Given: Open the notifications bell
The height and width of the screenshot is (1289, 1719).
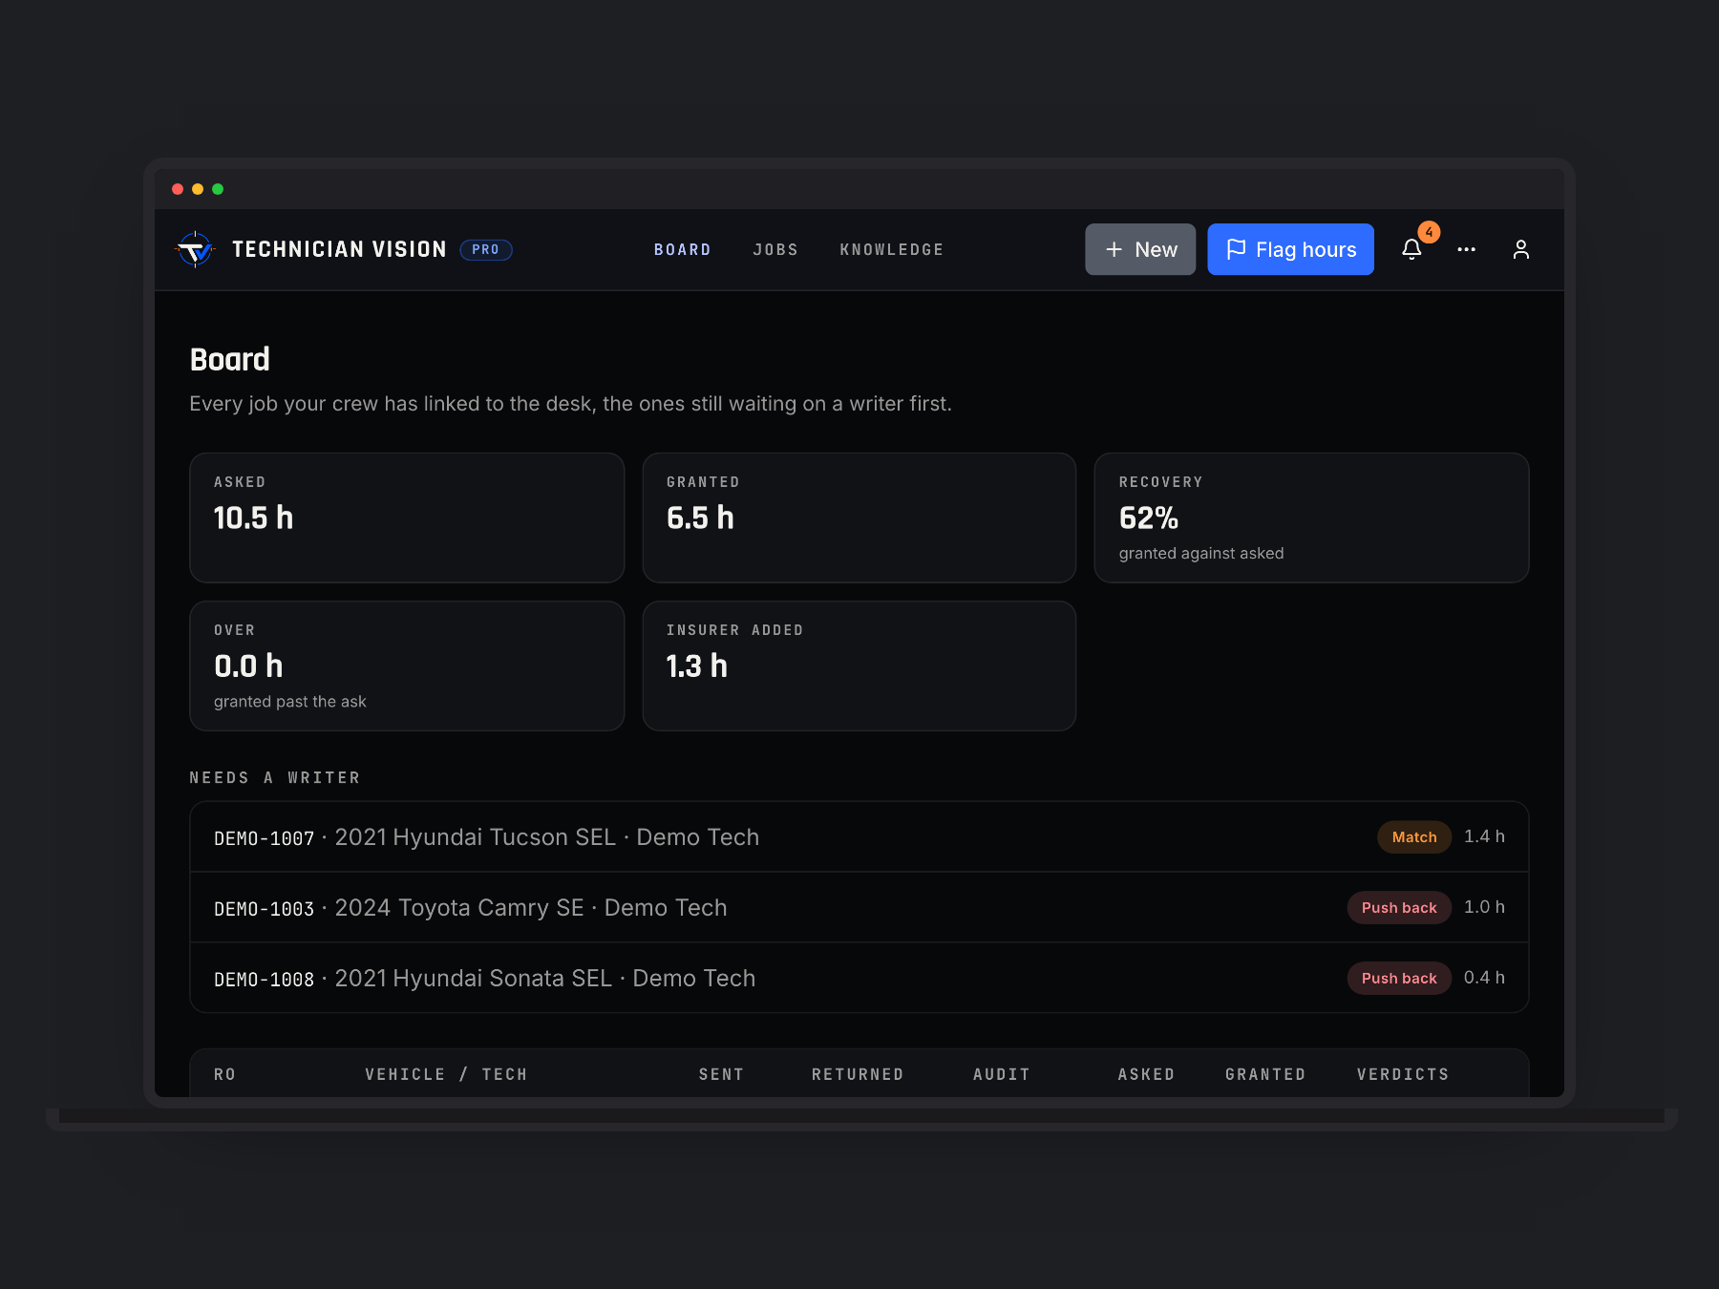Looking at the screenshot, I should tap(1411, 249).
